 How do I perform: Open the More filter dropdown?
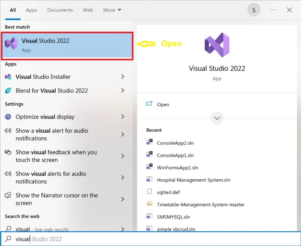(112, 10)
